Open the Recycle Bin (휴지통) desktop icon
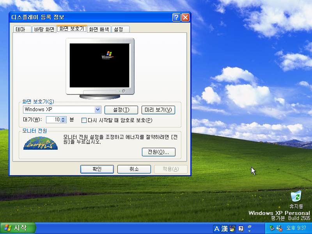312x234 pixels. tap(296, 200)
